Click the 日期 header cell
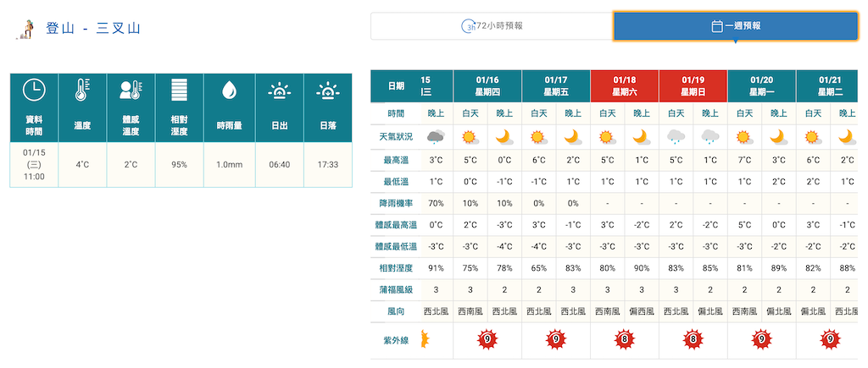This screenshot has width=868, height=368. click(x=396, y=86)
